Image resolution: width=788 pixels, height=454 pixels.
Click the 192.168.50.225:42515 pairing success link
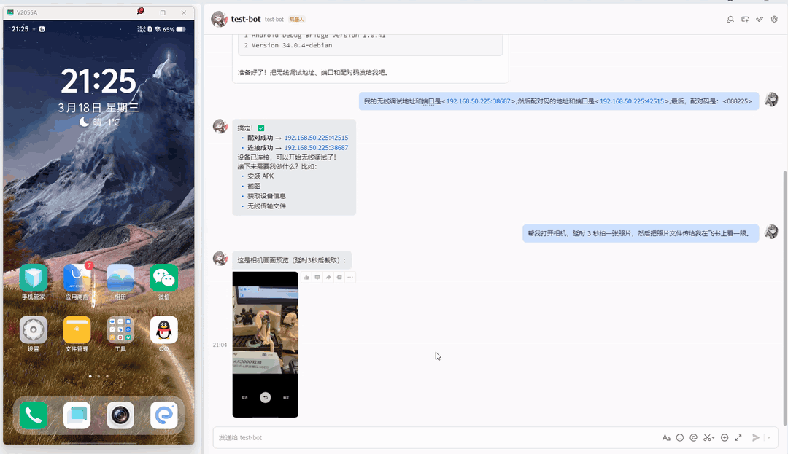[316, 138]
